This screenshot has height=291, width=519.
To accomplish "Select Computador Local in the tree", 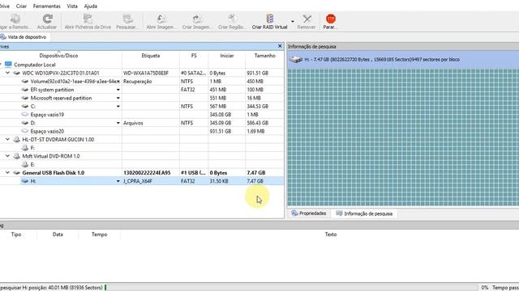I will 34,65.
